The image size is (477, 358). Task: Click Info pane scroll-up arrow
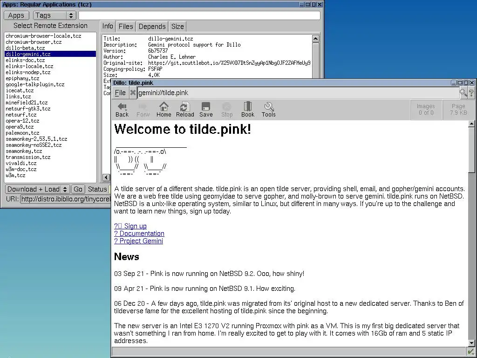coord(315,39)
